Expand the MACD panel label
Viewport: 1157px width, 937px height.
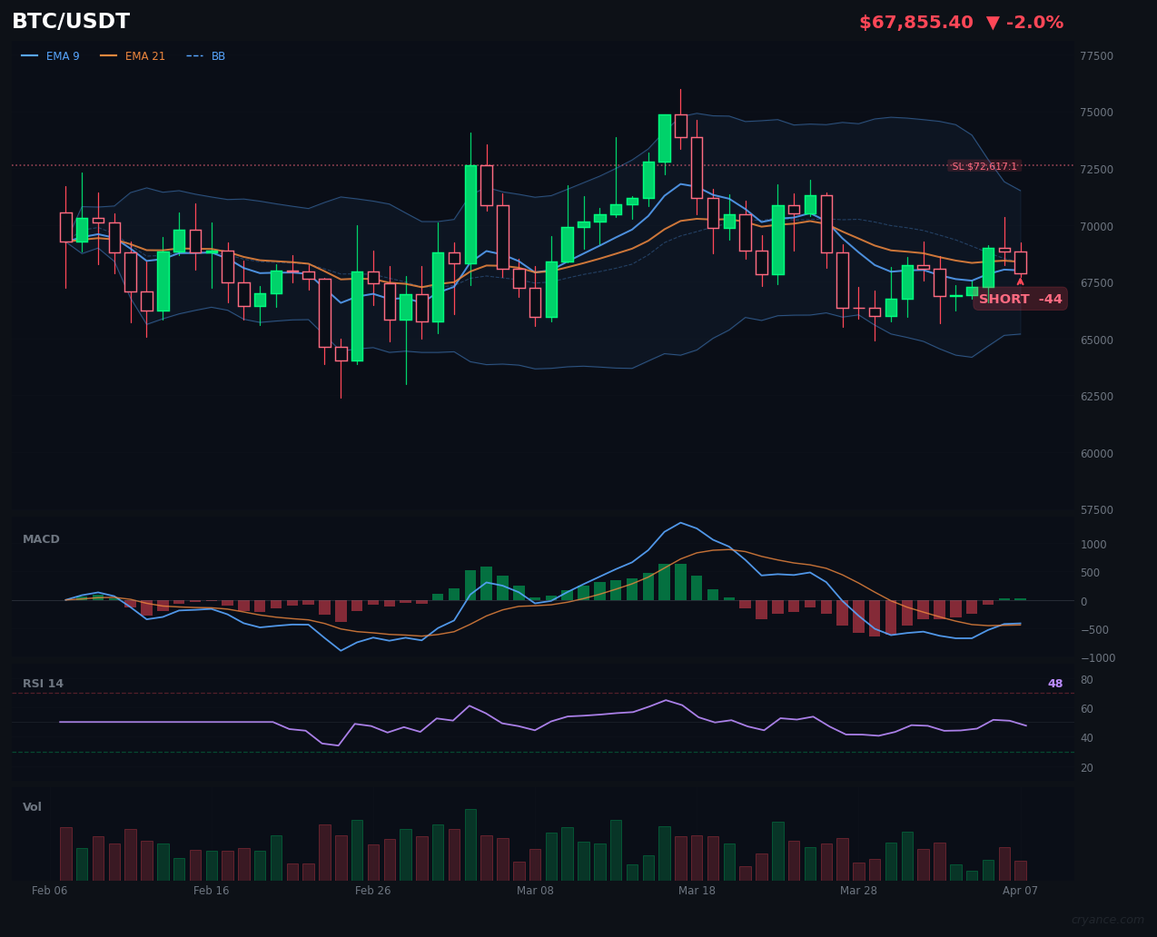point(41,539)
